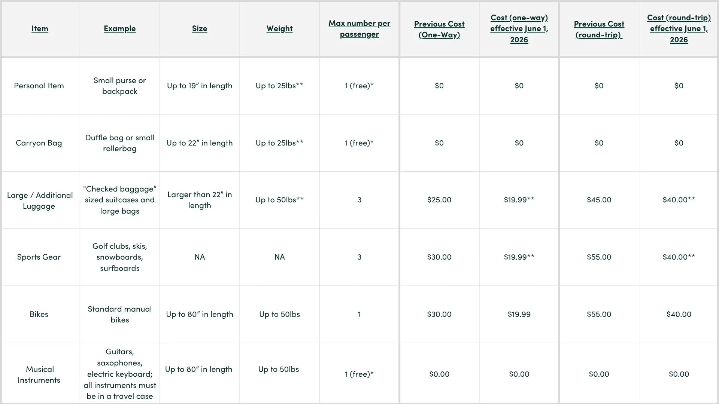Screen dimensions: 719x404
Task: Click Cost (one-way) effective June 1 header
Action: click(x=519, y=28)
